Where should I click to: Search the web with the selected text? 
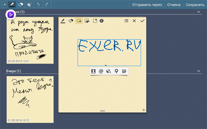[x=109, y=71]
